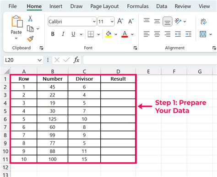Switch to the Home tab
Screen dimensions: 217x177
point(34,6)
